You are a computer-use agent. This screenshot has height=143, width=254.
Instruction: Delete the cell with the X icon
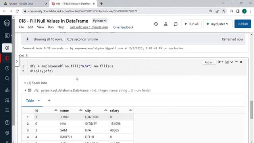click(x=241, y=62)
